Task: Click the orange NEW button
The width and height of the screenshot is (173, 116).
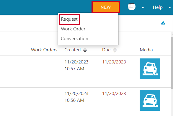Action: coord(106,7)
